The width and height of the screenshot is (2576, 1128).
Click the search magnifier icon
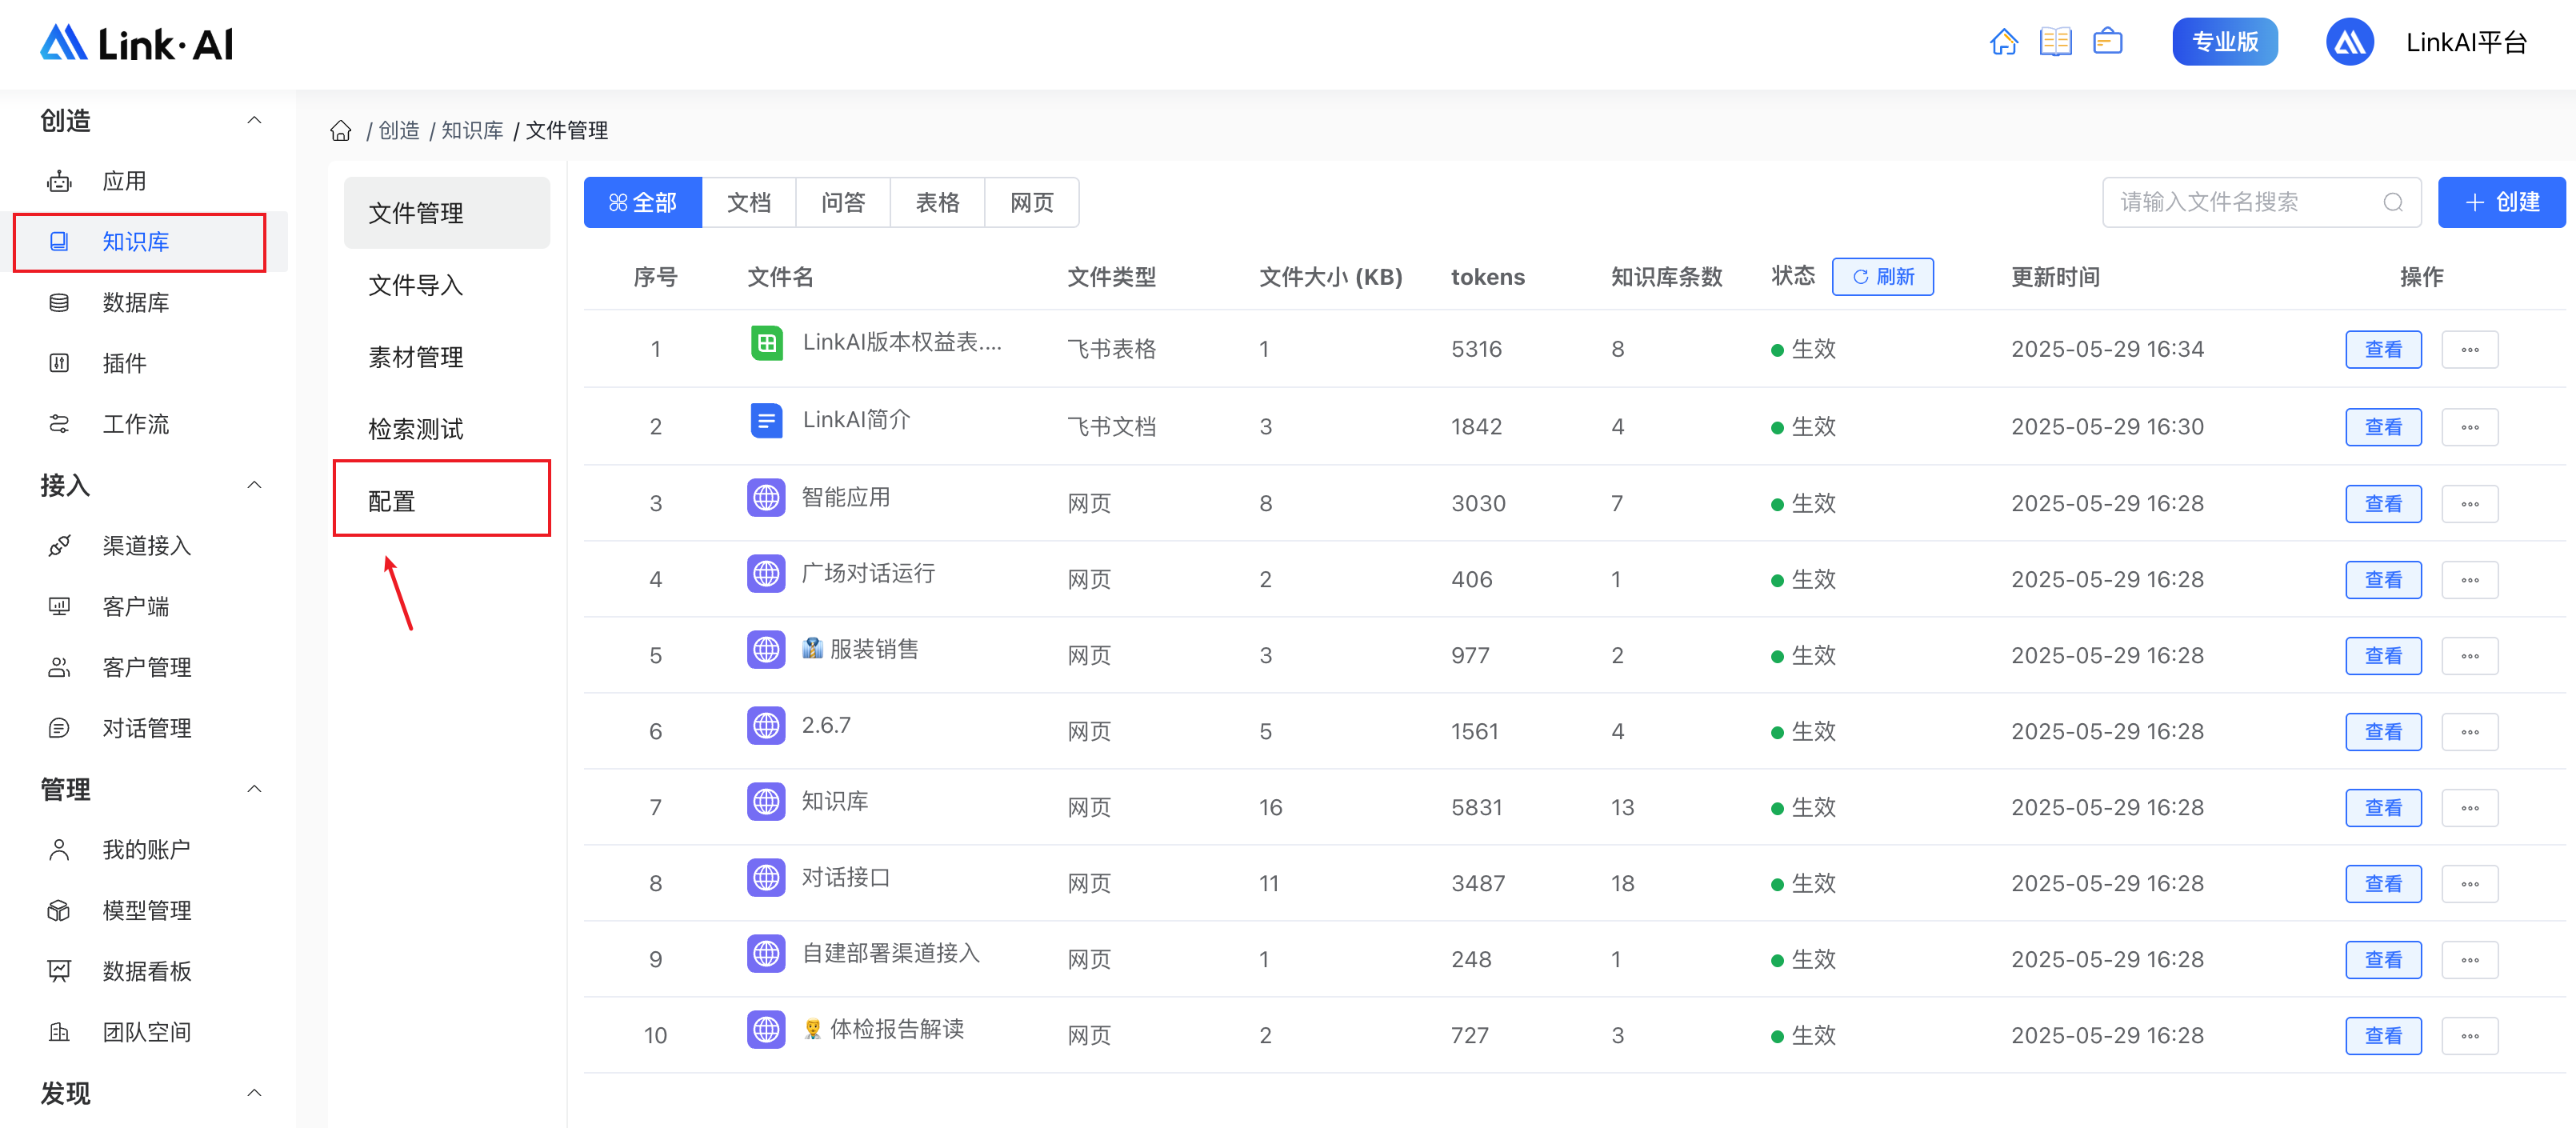(2392, 202)
